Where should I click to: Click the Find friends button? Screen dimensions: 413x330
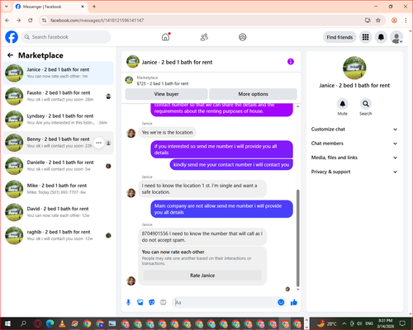coord(339,37)
